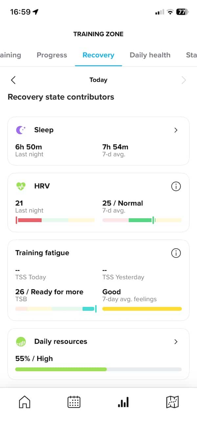Open the map icon in bottom navigation
The image size is (197, 427).
pyautogui.click(x=172, y=402)
